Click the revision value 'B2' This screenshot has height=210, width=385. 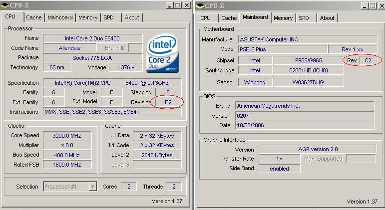(x=168, y=102)
